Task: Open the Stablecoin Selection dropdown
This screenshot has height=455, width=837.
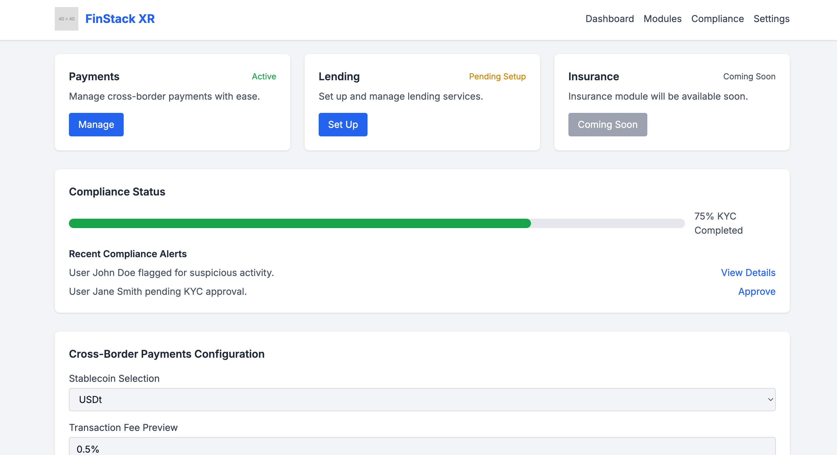Action: point(422,399)
